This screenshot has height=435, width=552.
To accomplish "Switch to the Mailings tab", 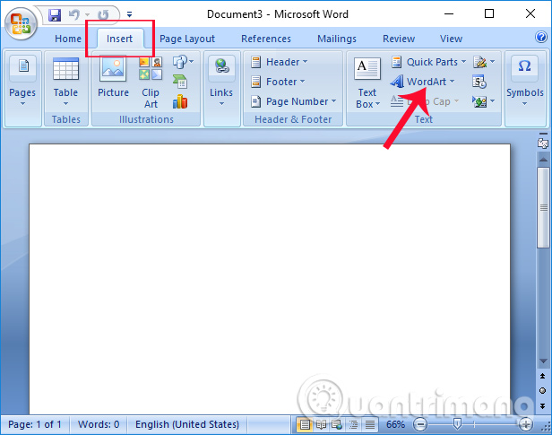I will 337,39.
